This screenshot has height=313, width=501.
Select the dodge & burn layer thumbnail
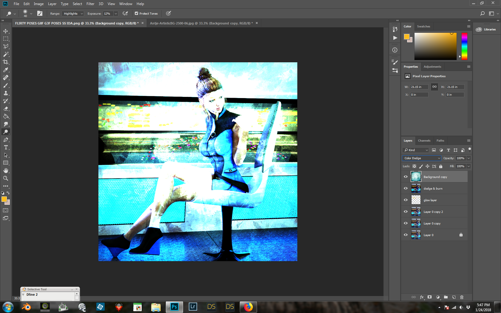pos(416,188)
